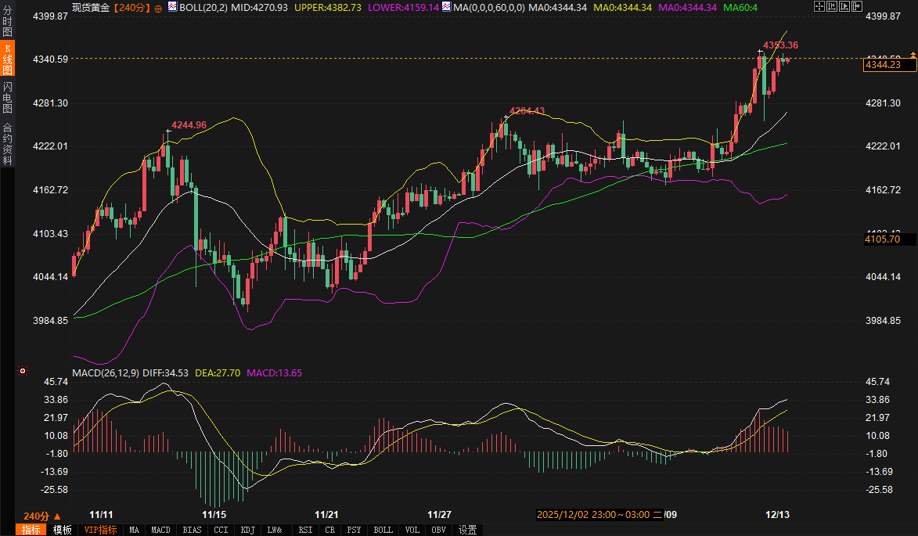
Task: Select the VIP指标 tab
Action: pos(100,530)
